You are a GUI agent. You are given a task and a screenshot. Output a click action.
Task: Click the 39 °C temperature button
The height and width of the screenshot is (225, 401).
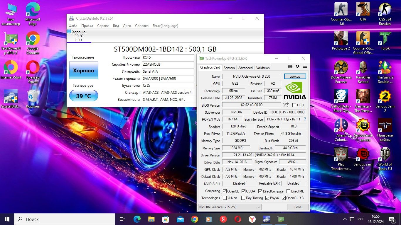[84, 96]
